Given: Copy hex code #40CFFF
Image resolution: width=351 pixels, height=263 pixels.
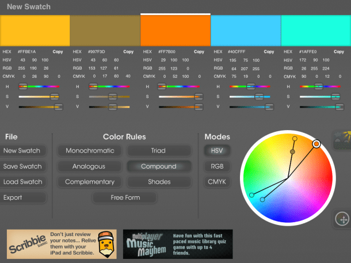Looking at the screenshot, I should (x=269, y=52).
